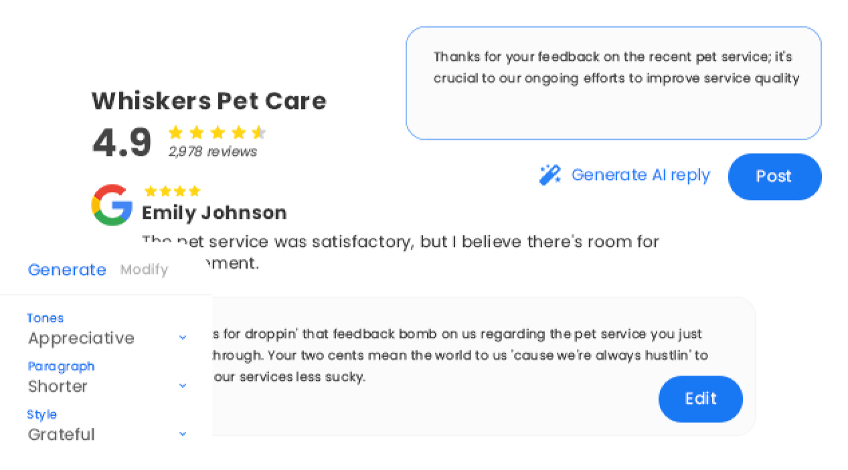This screenshot has height=470, width=848.
Task: Click the Paragraph dropdown chevron icon
Action: (x=183, y=386)
